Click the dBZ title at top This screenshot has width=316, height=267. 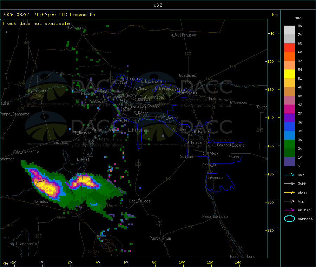(158, 5)
